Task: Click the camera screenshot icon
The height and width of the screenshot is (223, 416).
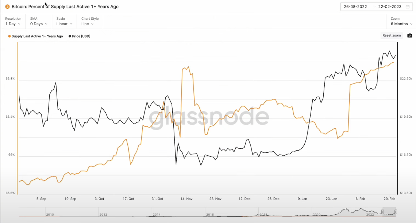Action: [x=409, y=36]
